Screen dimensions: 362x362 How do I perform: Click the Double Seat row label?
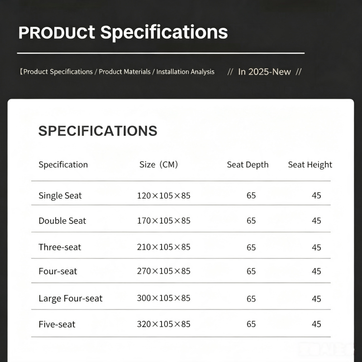pyautogui.click(x=62, y=221)
